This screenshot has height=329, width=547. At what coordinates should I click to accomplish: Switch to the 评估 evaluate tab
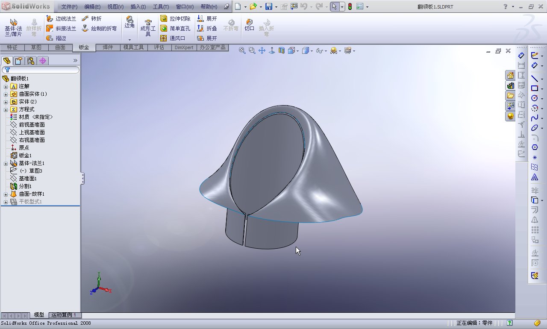[159, 47]
